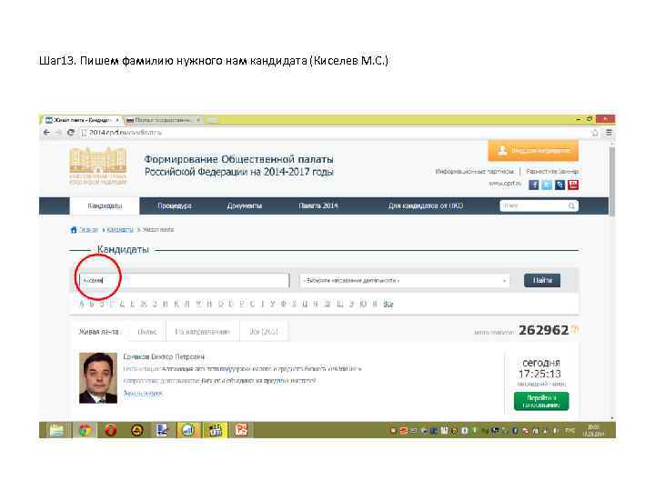The height and width of the screenshot is (491, 655).
Task: Click the orange candidate login button
Action: pyautogui.click(x=533, y=151)
